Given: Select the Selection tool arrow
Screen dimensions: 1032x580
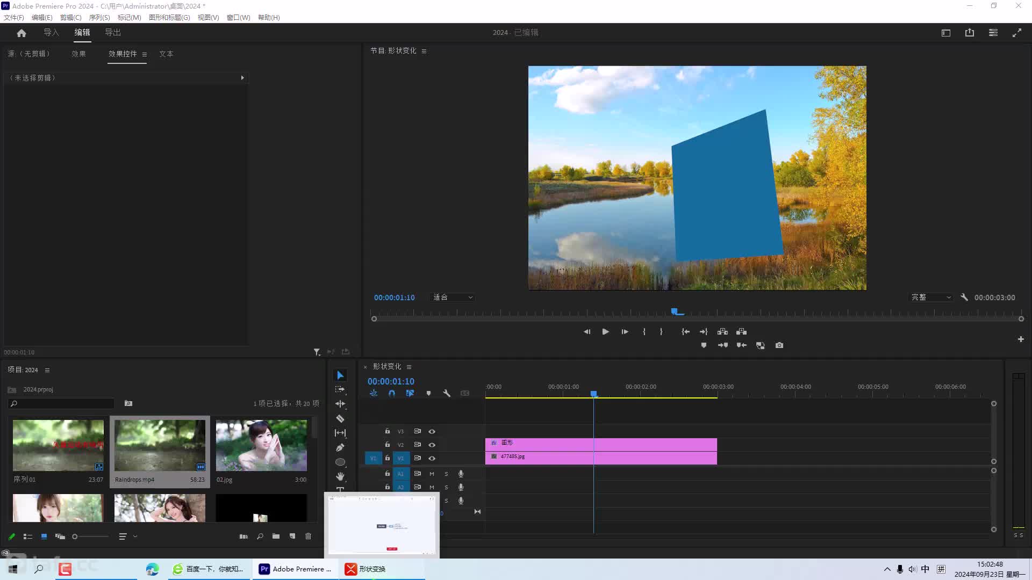Looking at the screenshot, I should point(340,375).
